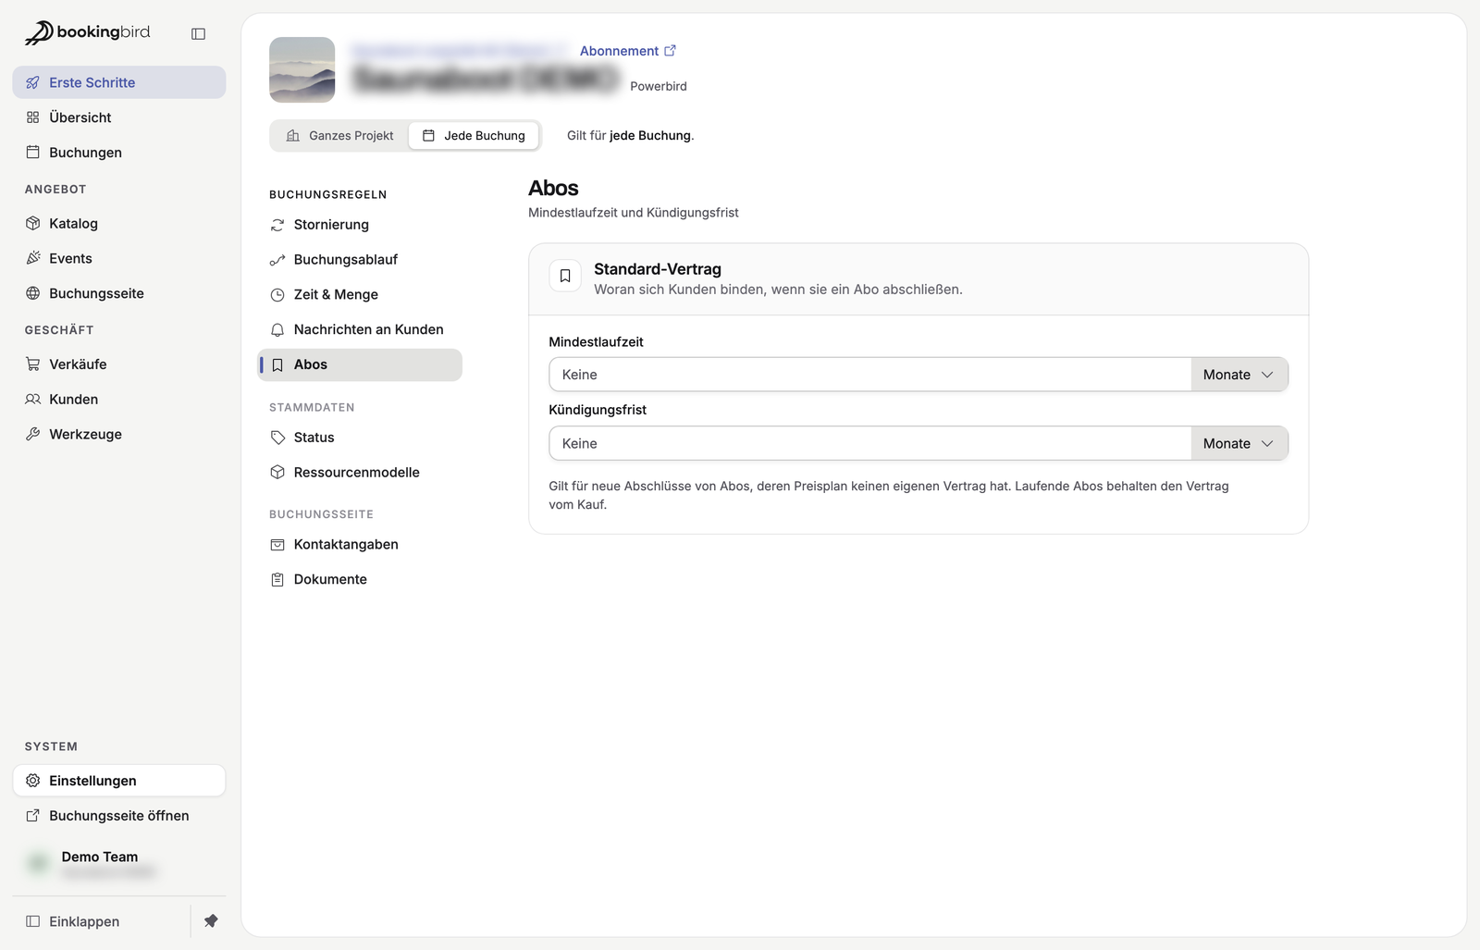This screenshot has width=1480, height=950.
Task: Open the Buchungen page
Action: tap(119, 153)
